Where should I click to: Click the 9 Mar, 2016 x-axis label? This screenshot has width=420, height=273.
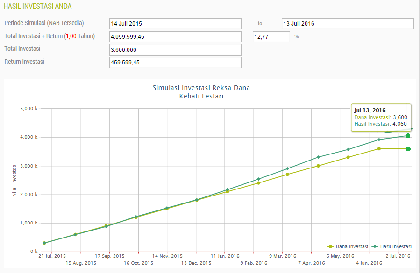pyautogui.click(x=283, y=256)
